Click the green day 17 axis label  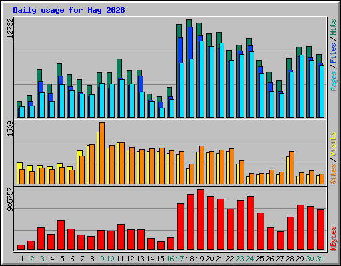click(180, 259)
